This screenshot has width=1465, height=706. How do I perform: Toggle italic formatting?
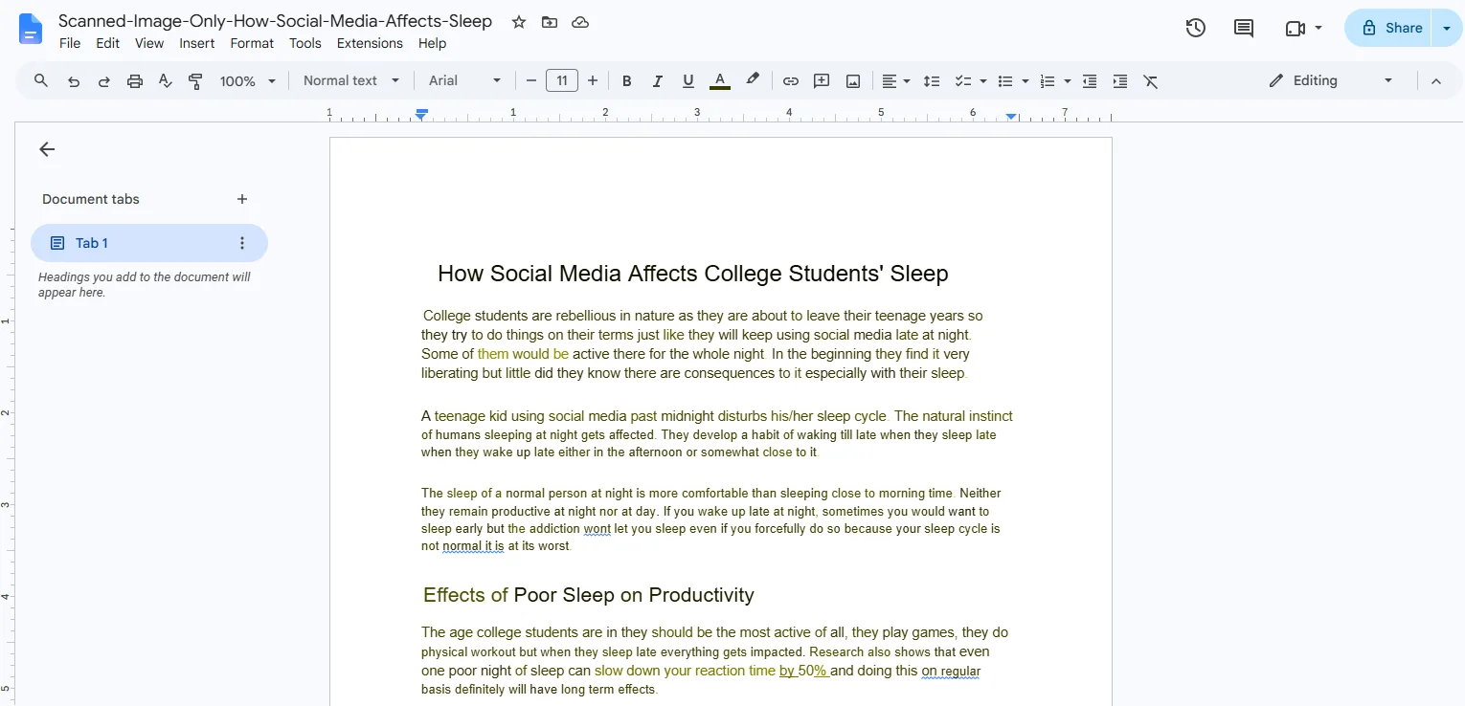coord(658,81)
